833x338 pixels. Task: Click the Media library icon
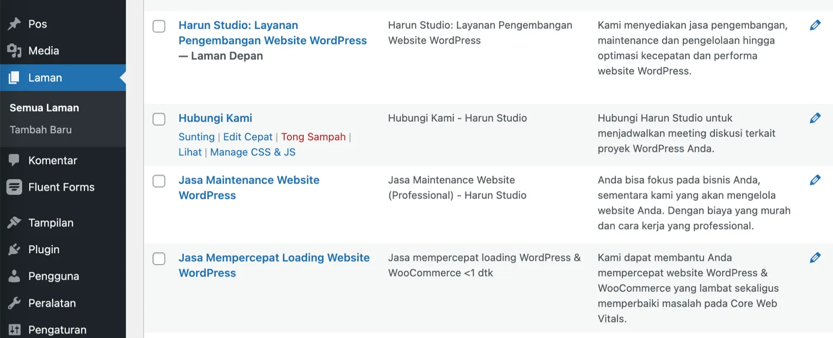point(14,51)
